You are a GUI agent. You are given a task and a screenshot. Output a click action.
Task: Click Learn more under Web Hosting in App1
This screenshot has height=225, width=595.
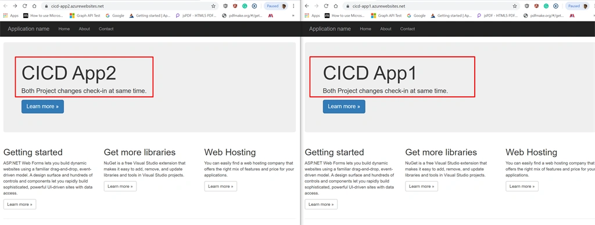click(x=522, y=186)
